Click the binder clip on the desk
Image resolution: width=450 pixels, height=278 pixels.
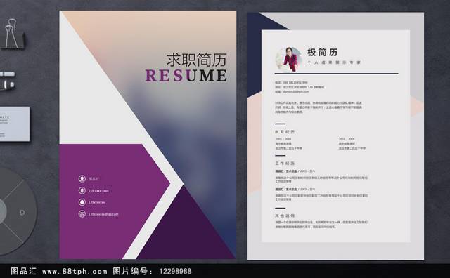coord(13,34)
